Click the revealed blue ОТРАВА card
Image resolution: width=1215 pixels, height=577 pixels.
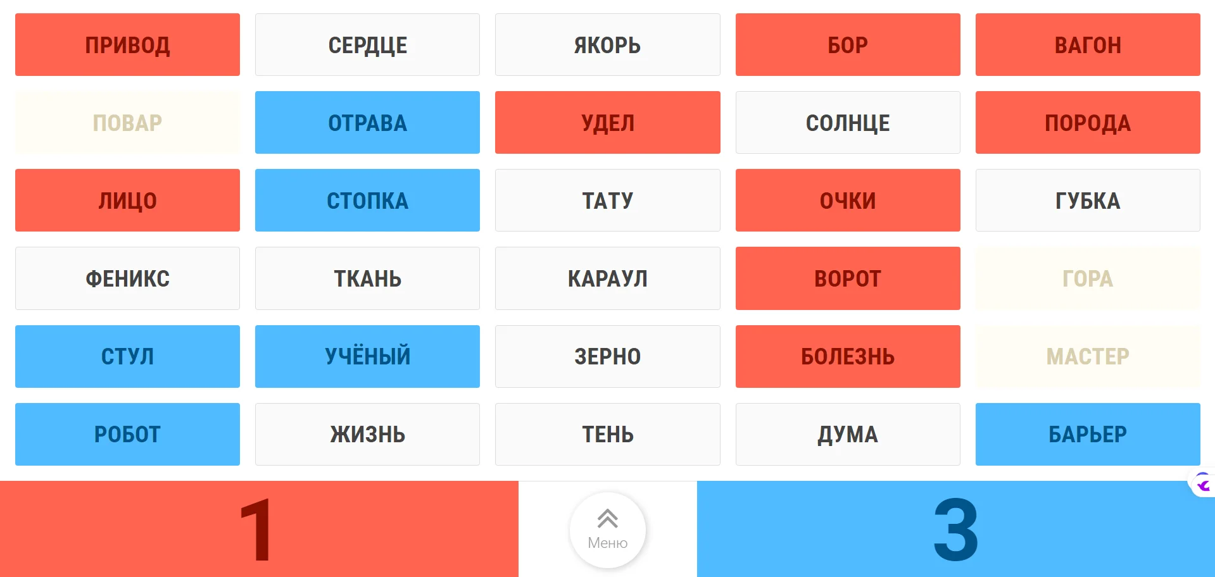[367, 123]
